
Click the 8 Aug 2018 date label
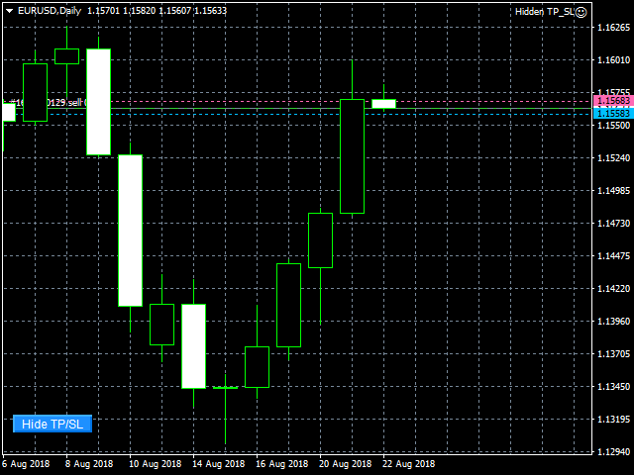click(x=89, y=464)
